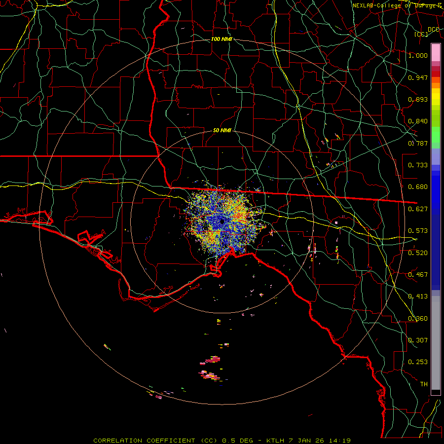The height and width of the screenshot is (444, 444).
Task: Click the 100 NMI range ring label
Action: [222, 39]
